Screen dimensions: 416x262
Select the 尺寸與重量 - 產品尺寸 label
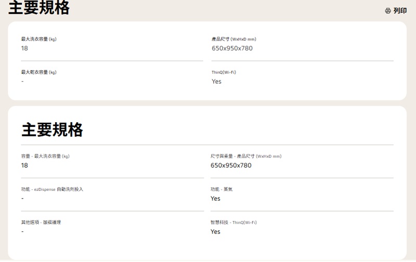[x=246, y=156]
